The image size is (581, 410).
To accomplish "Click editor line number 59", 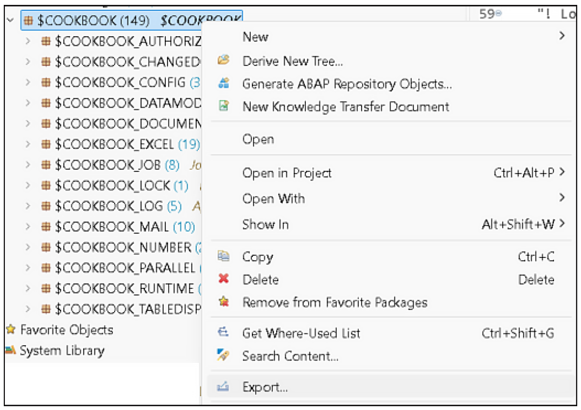I will pos(487,14).
